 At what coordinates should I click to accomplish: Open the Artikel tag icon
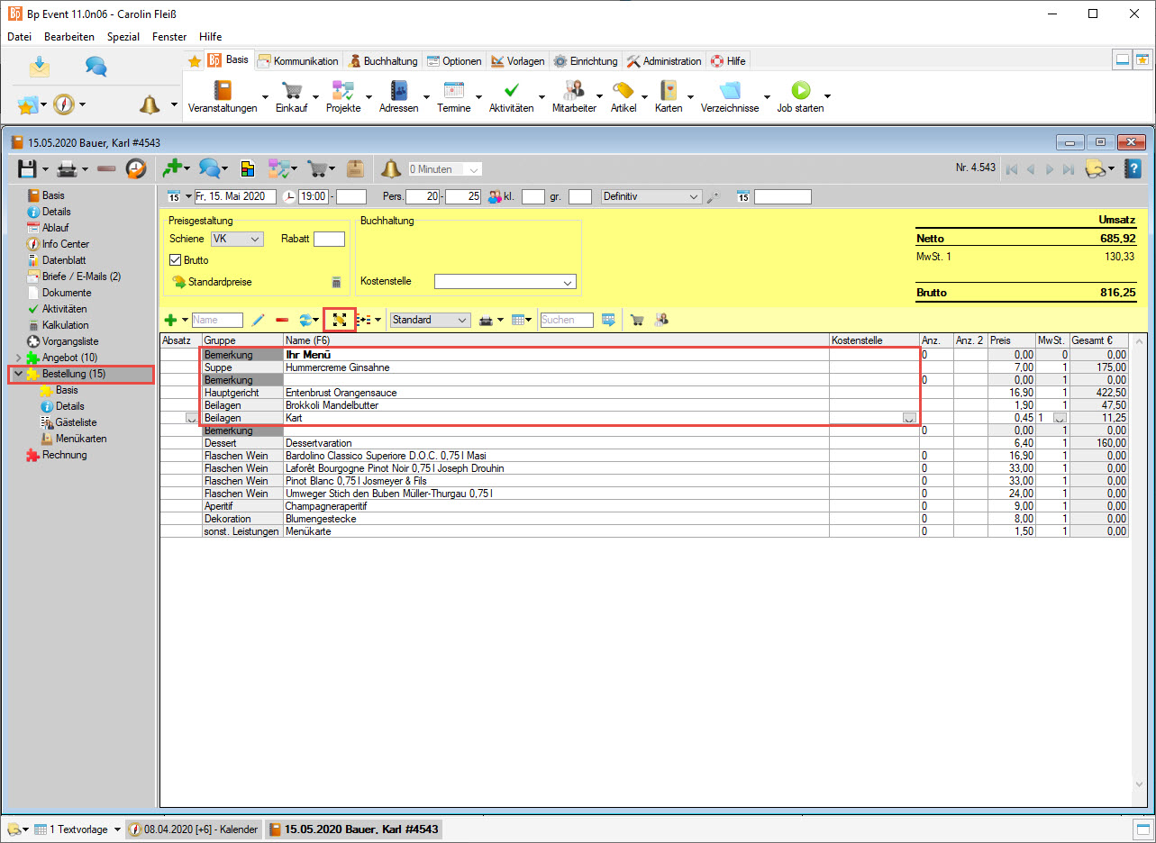[x=623, y=91]
